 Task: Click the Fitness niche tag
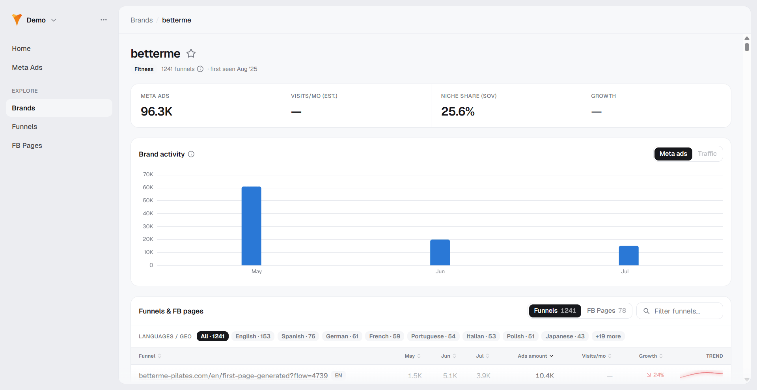(x=144, y=69)
